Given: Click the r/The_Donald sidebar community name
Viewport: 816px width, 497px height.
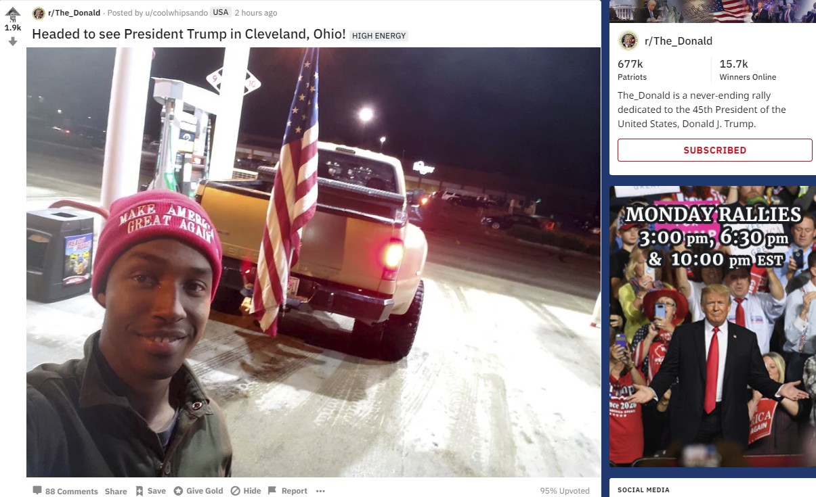Looking at the screenshot, I should coord(678,41).
